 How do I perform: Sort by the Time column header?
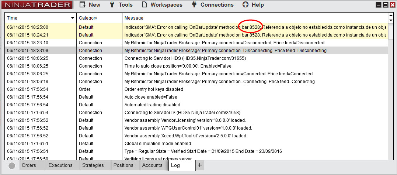click(x=41, y=18)
